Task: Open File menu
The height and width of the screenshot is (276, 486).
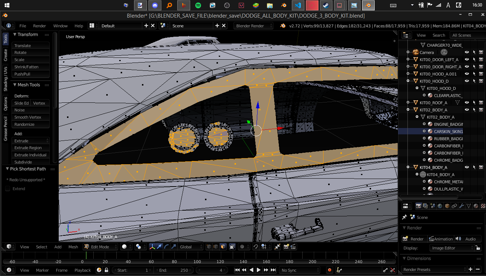Action: [23, 26]
